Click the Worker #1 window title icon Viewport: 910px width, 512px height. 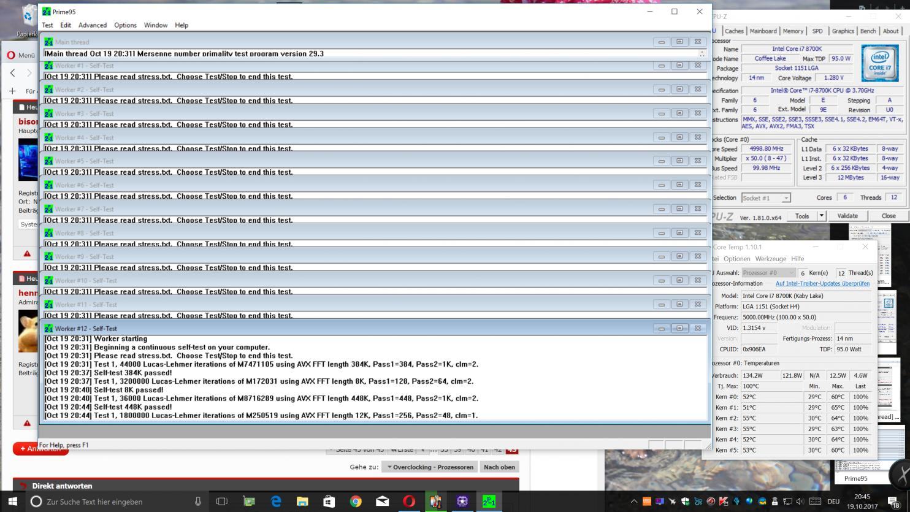pos(48,66)
